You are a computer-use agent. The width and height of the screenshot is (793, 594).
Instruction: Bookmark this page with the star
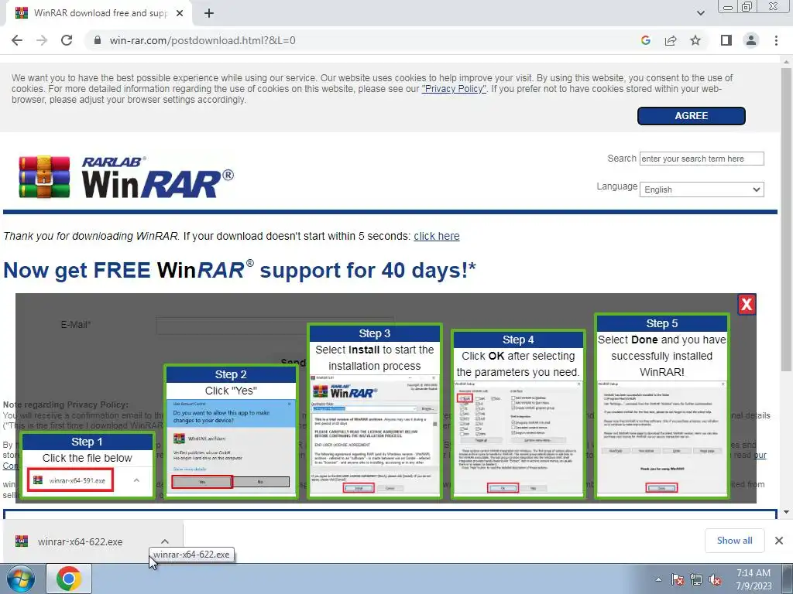pos(695,40)
